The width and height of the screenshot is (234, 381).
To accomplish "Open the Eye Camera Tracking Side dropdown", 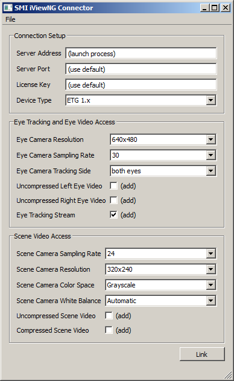I will (163, 171).
